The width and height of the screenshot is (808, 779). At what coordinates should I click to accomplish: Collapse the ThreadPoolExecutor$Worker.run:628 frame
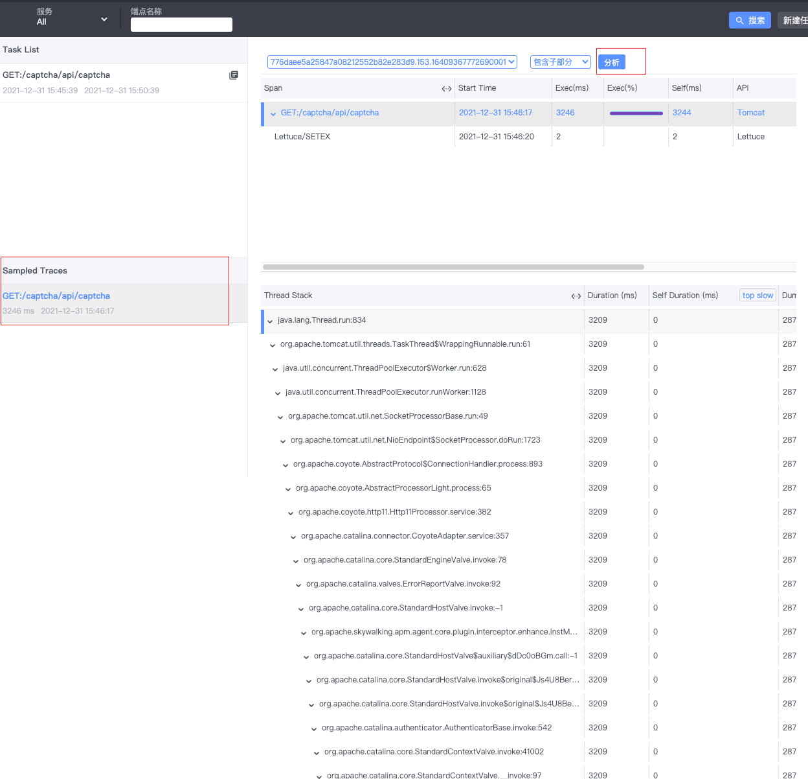coord(275,369)
